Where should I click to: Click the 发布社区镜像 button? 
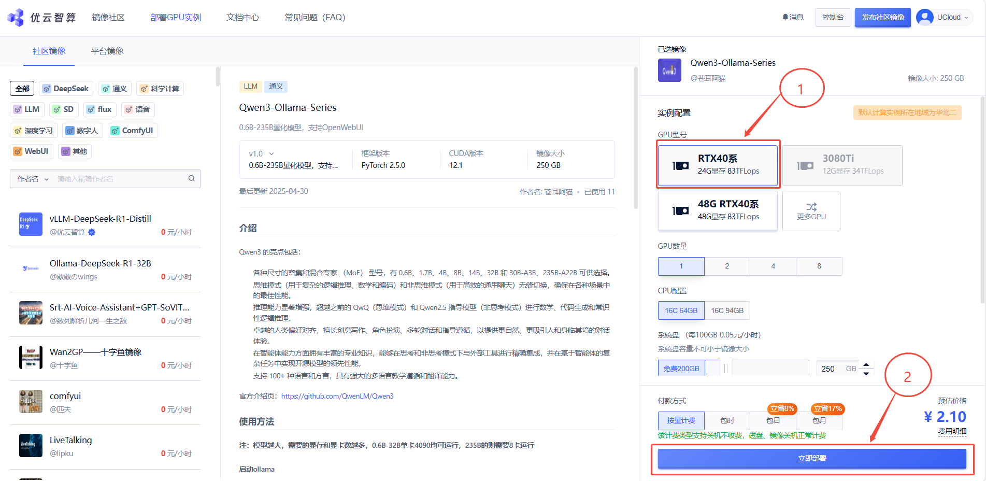tap(883, 17)
